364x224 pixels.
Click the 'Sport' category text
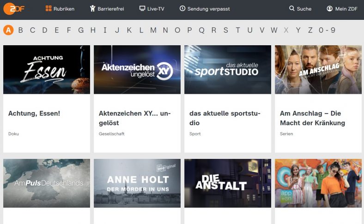[195, 133]
